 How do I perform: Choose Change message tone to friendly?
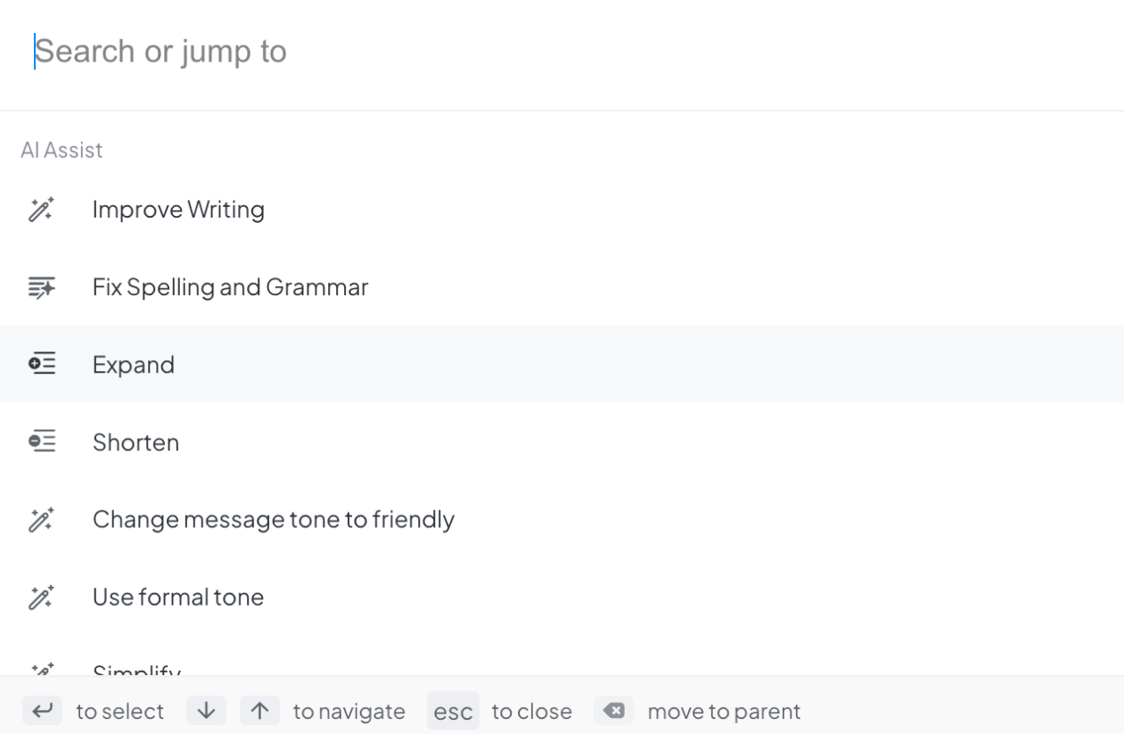(x=274, y=519)
